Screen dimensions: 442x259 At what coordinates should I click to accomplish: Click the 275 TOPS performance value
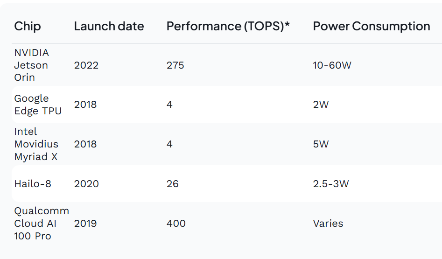[x=175, y=65]
